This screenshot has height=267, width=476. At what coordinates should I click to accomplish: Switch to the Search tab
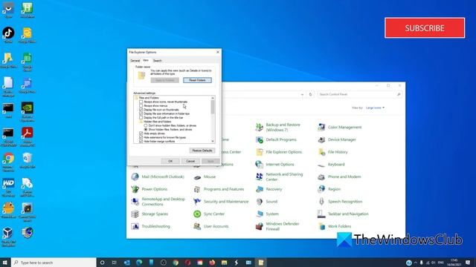[x=157, y=61]
